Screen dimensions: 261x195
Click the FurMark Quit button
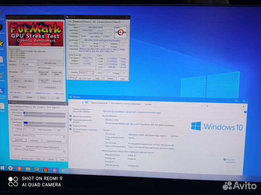(x=57, y=98)
